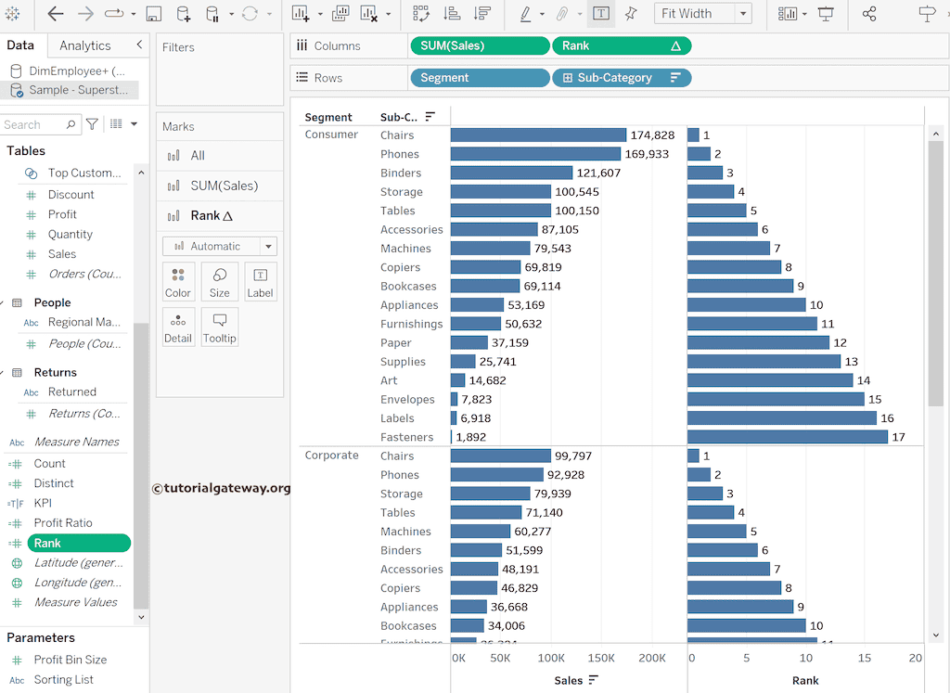The height and width of the screenshot is (693, 950).
Task: Click the Share icon in toolbar
Action: (869, 14)
